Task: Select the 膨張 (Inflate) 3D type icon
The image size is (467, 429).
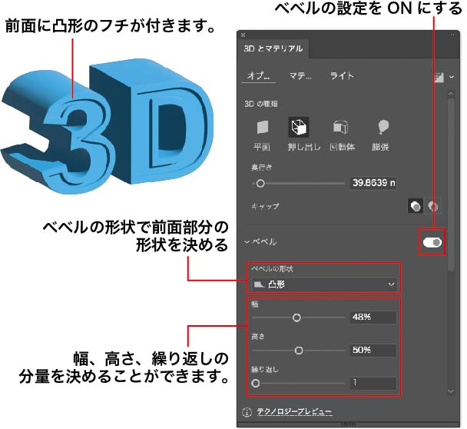Action: [x=382, y=128]
